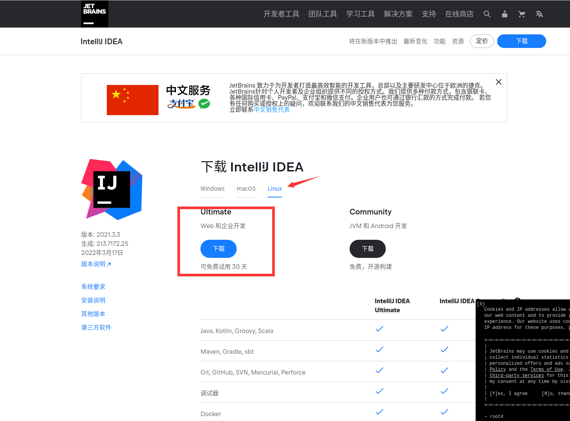Image resolution: width=570 pixels, height=421 pixels.
Task: Click Ultimate checkmark for 调试器 row
Action: click(x=380, y=391)
